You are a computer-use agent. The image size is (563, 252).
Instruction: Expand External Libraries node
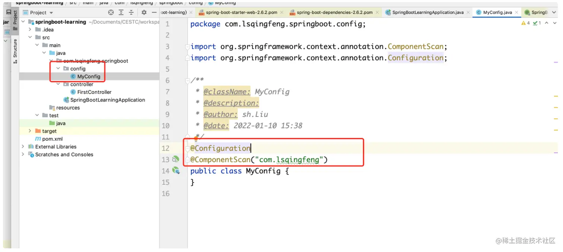pos(23,147)
